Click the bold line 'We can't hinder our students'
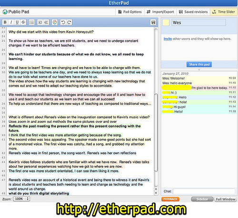The width and height of the screenshot is (238, 218). [x=76, y=57]
